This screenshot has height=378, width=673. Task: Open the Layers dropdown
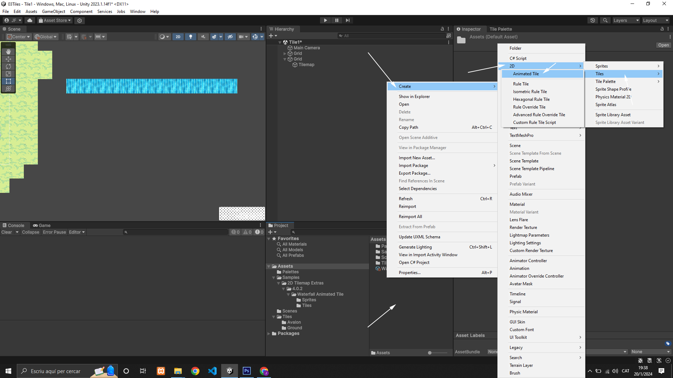click(x=626, y=20)
